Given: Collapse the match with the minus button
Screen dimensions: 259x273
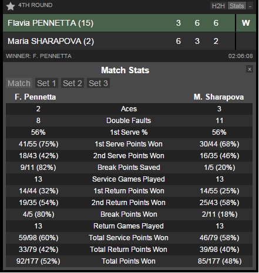Looking at the screenshot, I should pyautogui.click(x=250, y=6).
